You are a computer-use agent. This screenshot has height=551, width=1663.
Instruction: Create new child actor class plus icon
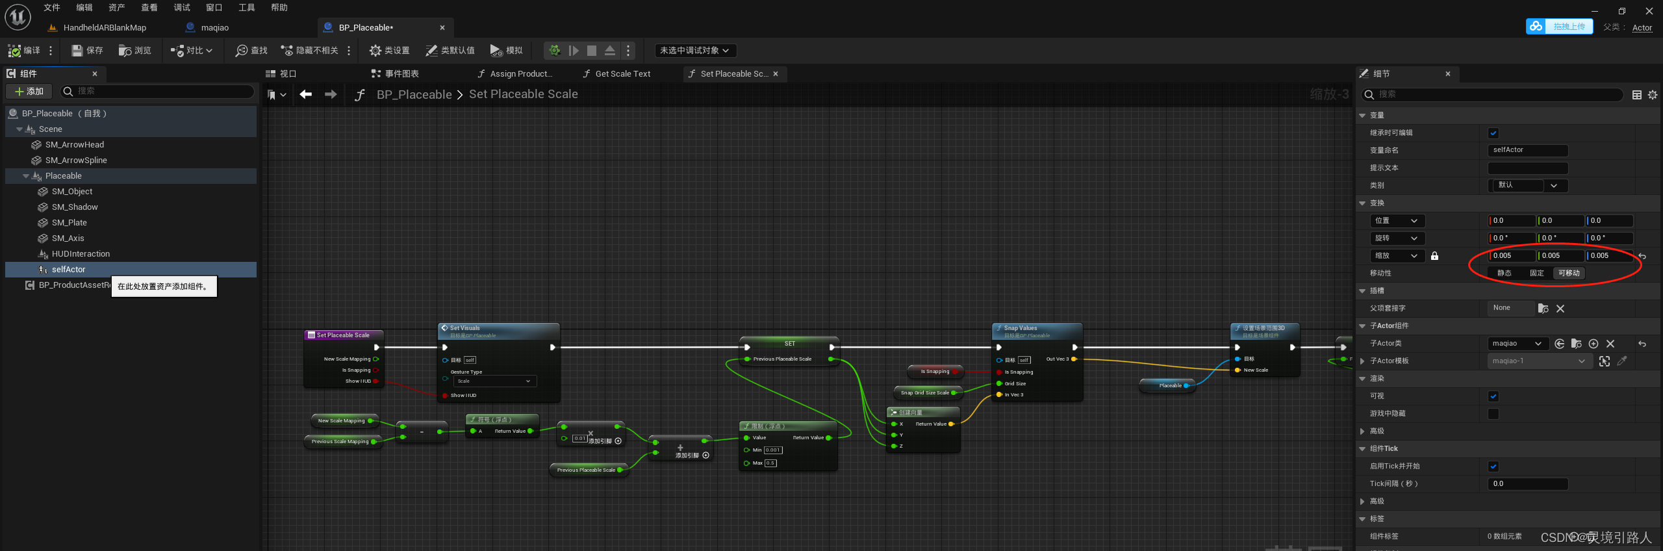(x=1593, y=344)
